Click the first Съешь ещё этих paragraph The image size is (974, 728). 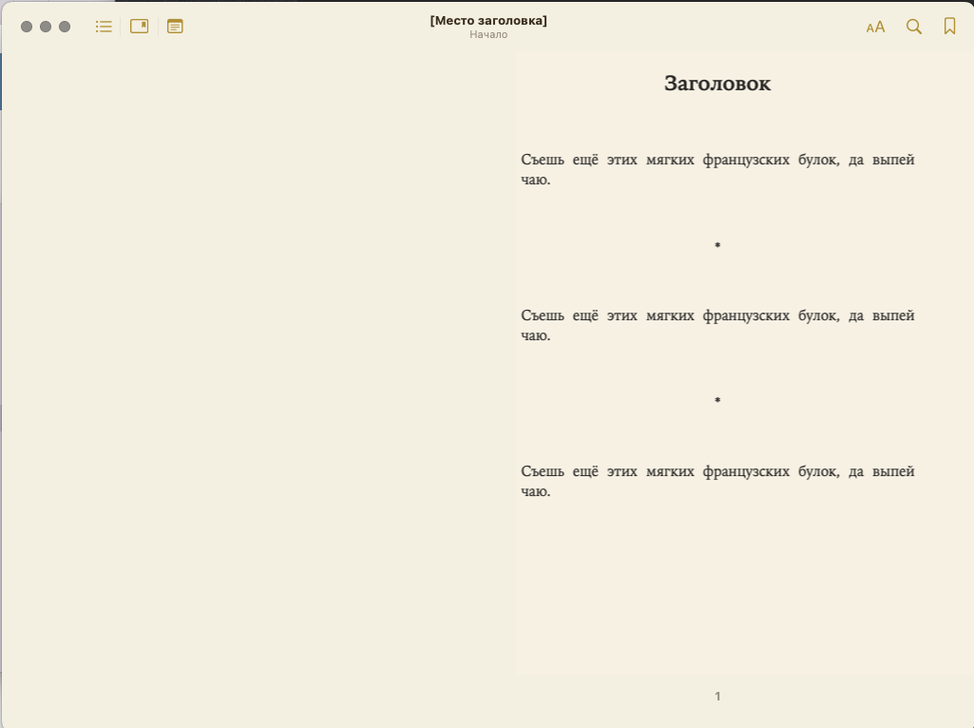717,169
